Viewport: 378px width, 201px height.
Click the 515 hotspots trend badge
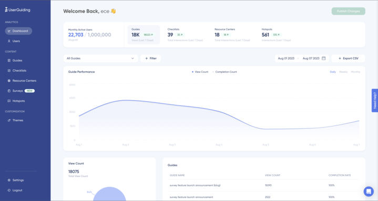tap(276, 35)
